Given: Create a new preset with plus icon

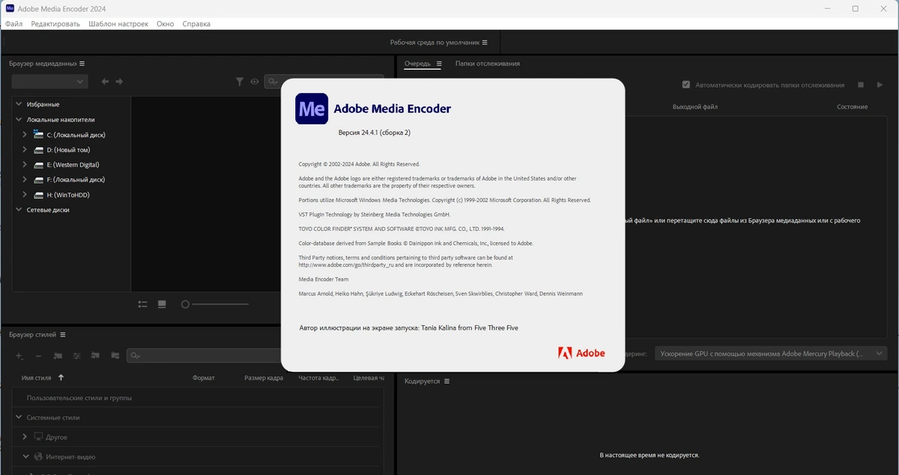Looking at the screenshot, I should [x=19, y=356].
